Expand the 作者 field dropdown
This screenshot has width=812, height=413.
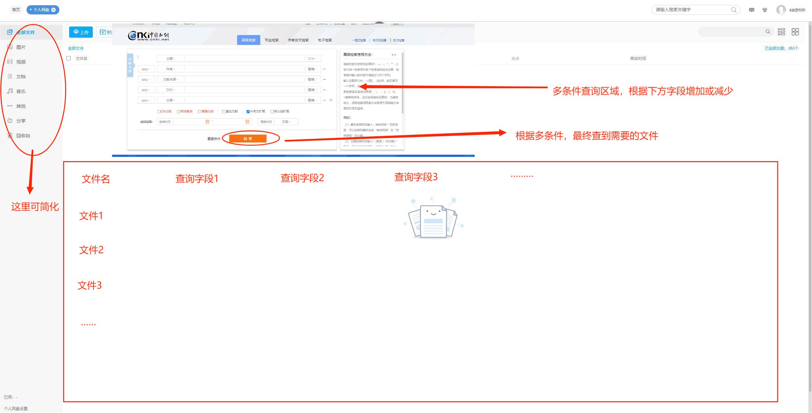(170, 69)
